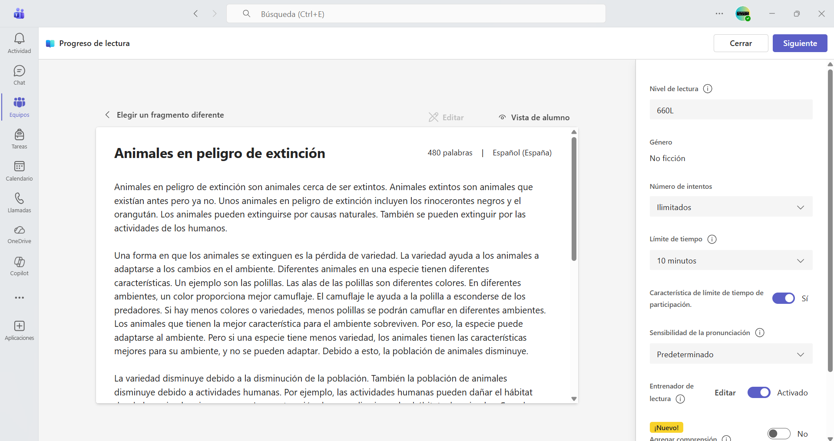Open the Límite de tiempo dropdown
Screen dimensions: 834x441
pyautogui.click(x=731, y=260)
